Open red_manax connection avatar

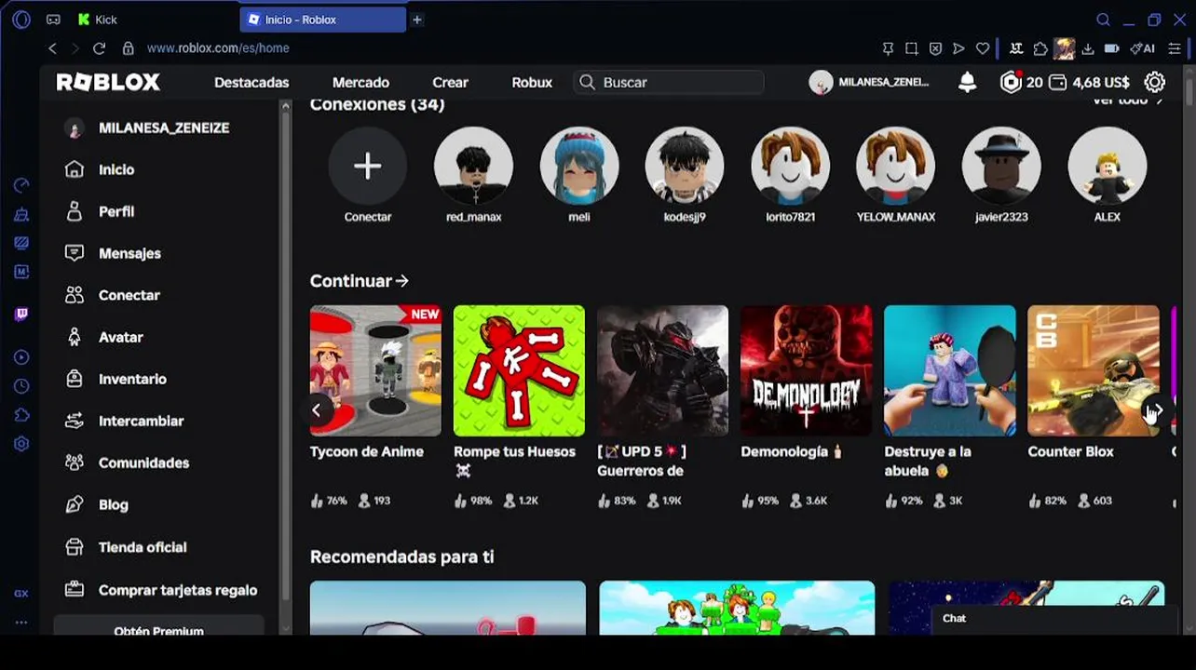pos(473,166)
